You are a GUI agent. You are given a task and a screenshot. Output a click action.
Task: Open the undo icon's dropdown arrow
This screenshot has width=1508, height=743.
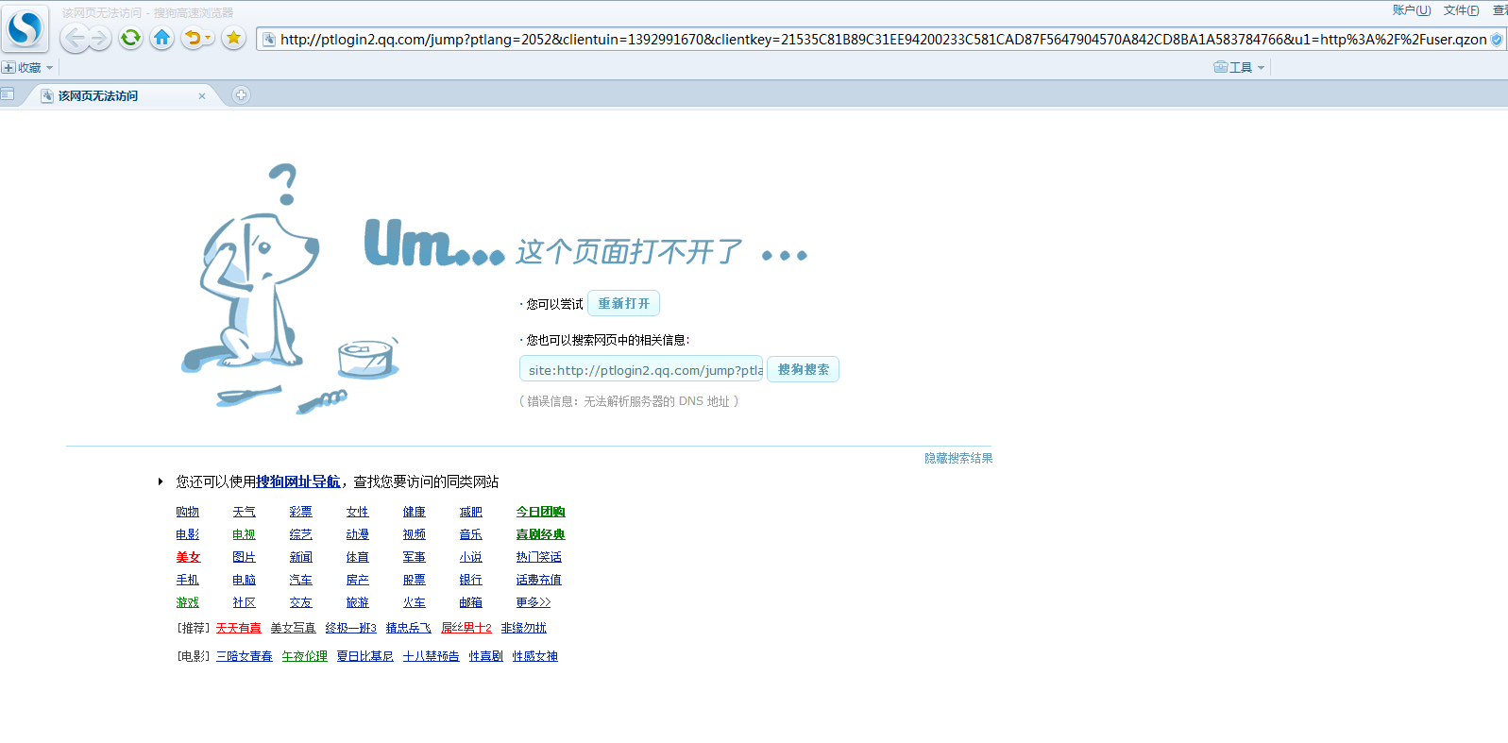[x=209, y=39]
